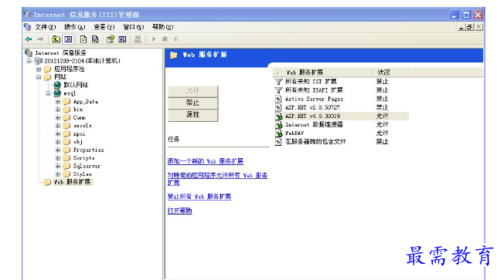The image size is (500, 280).
Task: Expand the excels folder
Action: (x=58, y=126)
